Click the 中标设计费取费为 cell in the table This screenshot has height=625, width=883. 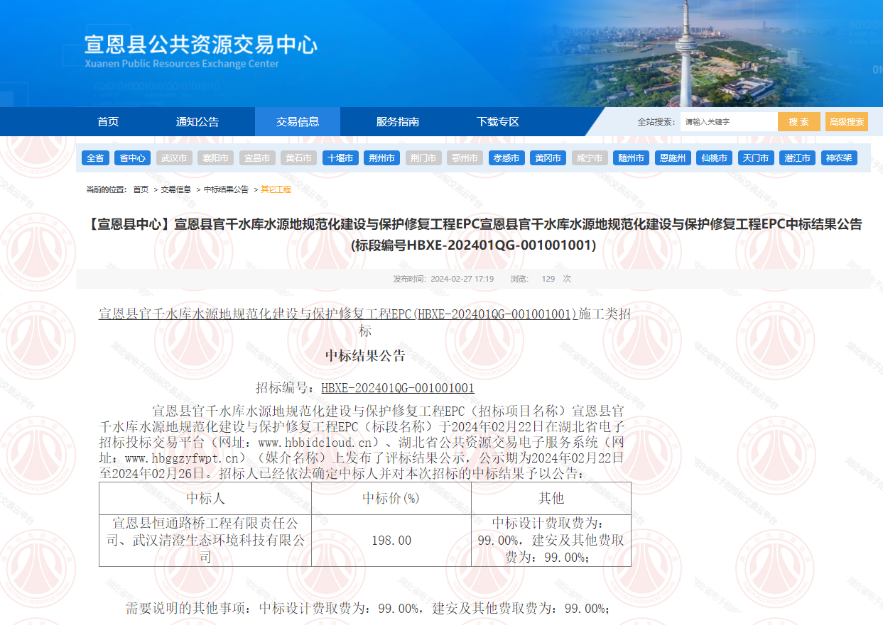coord(551,541)
